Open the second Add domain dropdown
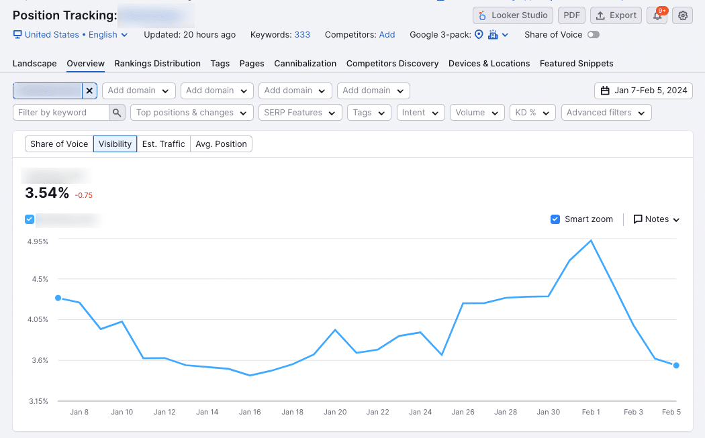Viewport: 705px width, 438px height. pos(217,91)
